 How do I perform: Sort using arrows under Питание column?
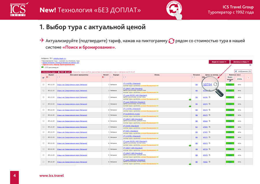pos(194,77)
